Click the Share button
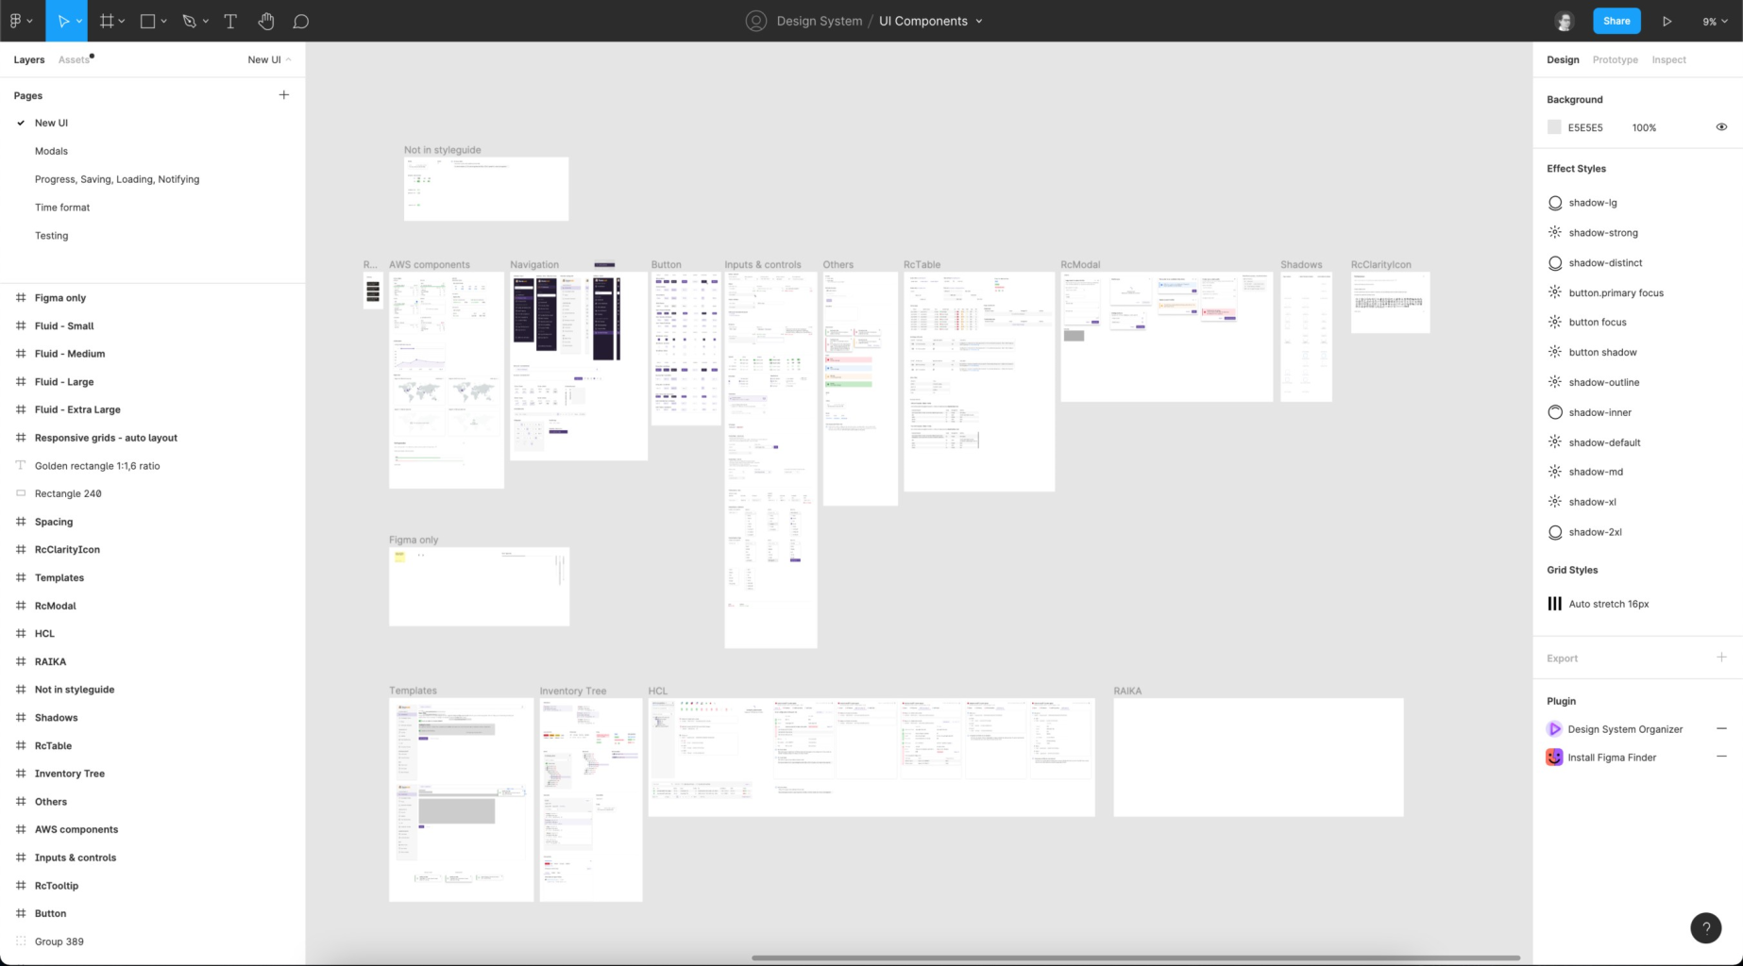This screenshot has height=966, width=1743. pos(1616,21)
